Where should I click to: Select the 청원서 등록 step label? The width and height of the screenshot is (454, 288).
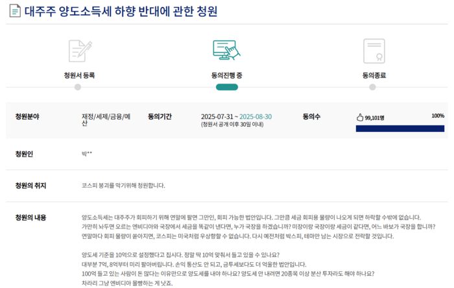[79, 75]
